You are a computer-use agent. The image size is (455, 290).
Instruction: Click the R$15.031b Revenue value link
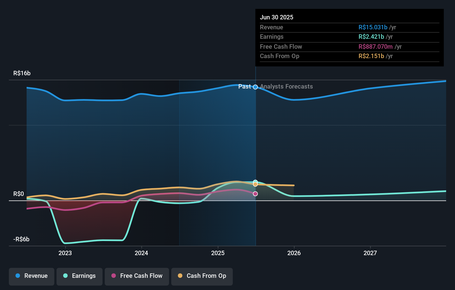click(x=373, y=27)
